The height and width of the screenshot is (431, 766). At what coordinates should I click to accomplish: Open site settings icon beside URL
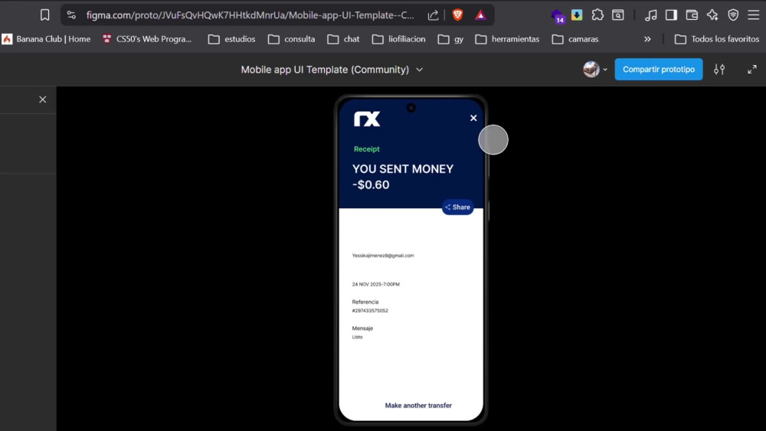point(71,15)
